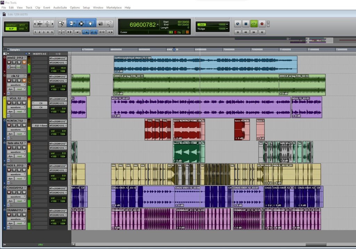Select the Grabber hand tool

(91, 24)
